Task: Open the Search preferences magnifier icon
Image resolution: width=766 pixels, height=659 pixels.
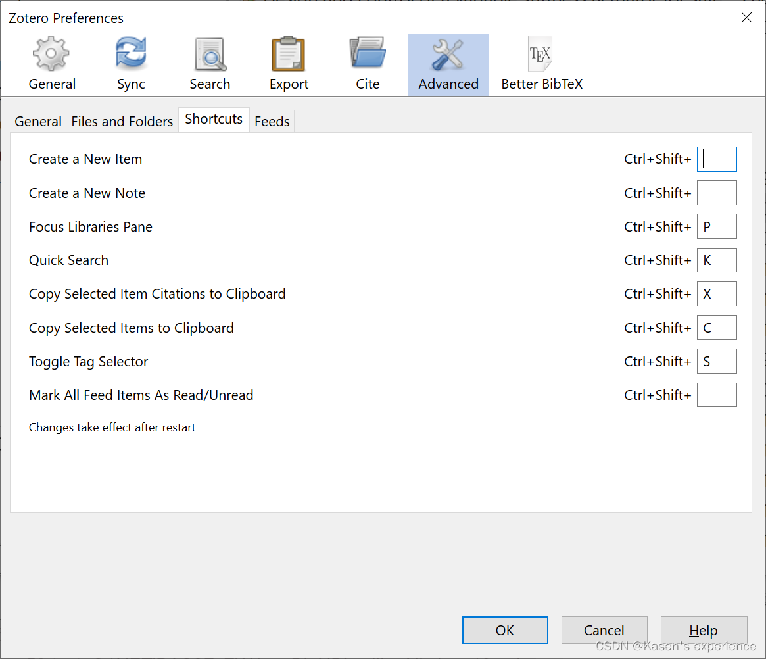Action: (210, 54)
